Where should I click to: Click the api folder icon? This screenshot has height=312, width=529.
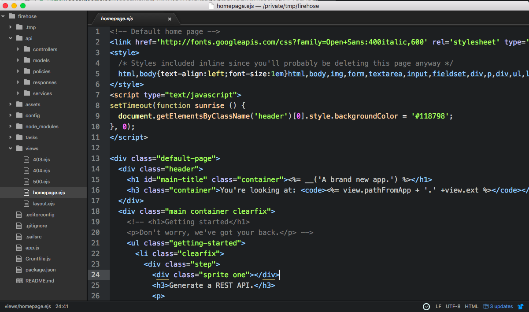(x=19, y=38)
